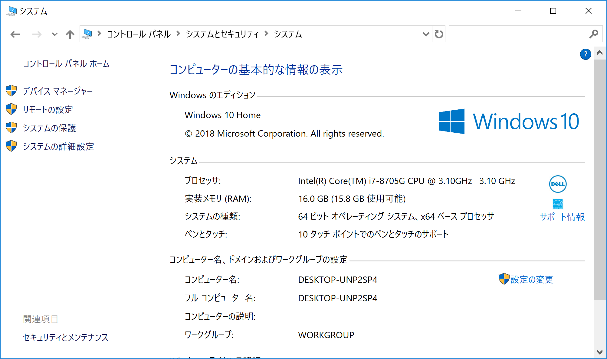Maximize the システム window
607x359 pixels.
click(x=553, y=11)
